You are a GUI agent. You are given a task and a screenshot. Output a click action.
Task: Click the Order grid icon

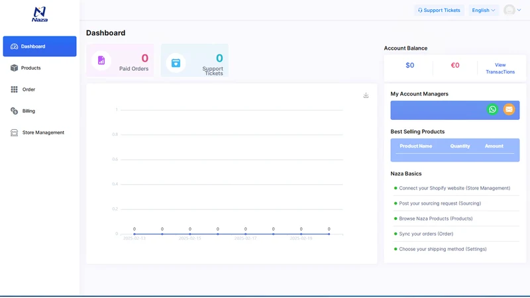[14, 89]
